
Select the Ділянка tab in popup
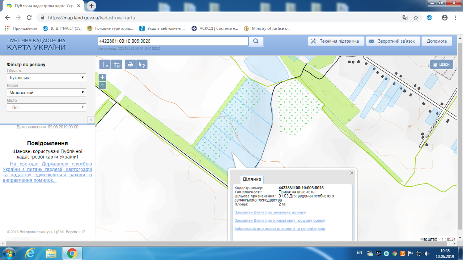pyautogui.click(x=252, y=179)
